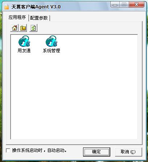The image size is (148, 162).
Task: Click the 天翼客户端Agent V3.0 title bar
Action: click(x=85, y=7)
